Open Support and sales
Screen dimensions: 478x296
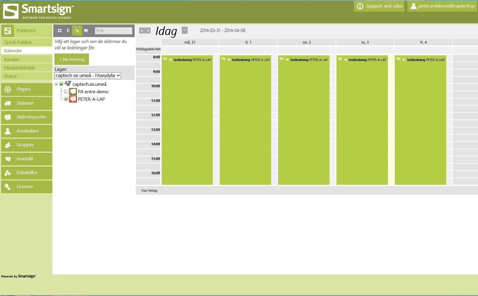pyautogui.click(x=379, y=6)
